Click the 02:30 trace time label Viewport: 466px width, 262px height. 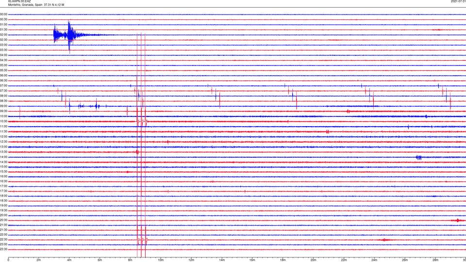point(3,40)
